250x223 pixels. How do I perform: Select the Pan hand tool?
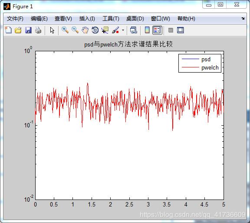85,30
